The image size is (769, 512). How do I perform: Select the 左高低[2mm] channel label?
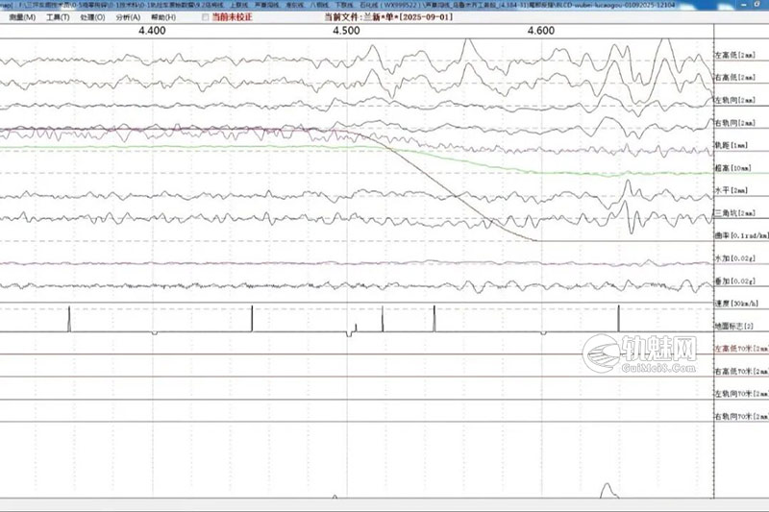pyautogui.click(x=736, y=56)
